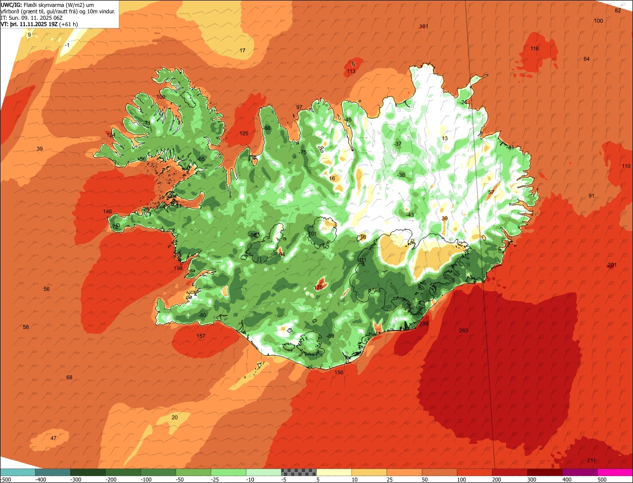The width and height of the screenshot is (633, 483).
Task: Click the heat flux value 263 offshore
Action: 463,330
